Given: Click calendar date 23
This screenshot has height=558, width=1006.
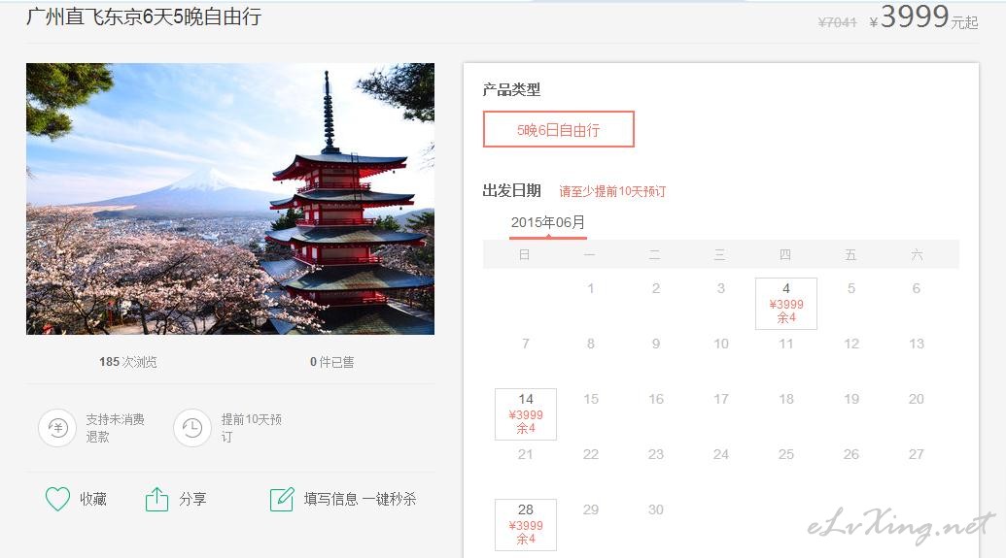Looking at the screenshot, I should coord(656,454).
